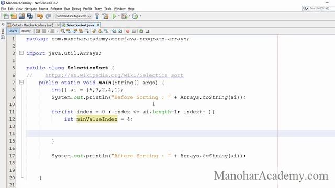This screenshot has width=335, height=188.
Task: Click the highlighted minValueIndex variable
Action: [x=97, y=119]
